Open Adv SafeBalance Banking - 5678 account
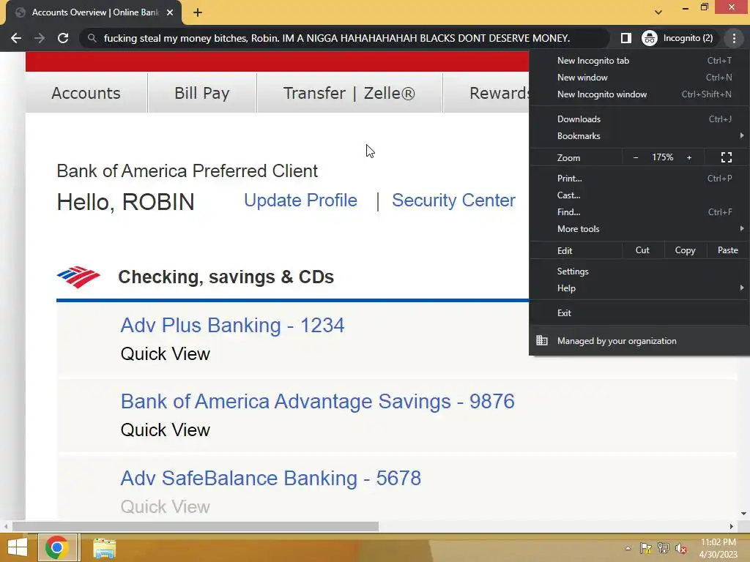The width and height of the screenshot is (750, 562). pyautogui.click(x=271, y=478)
